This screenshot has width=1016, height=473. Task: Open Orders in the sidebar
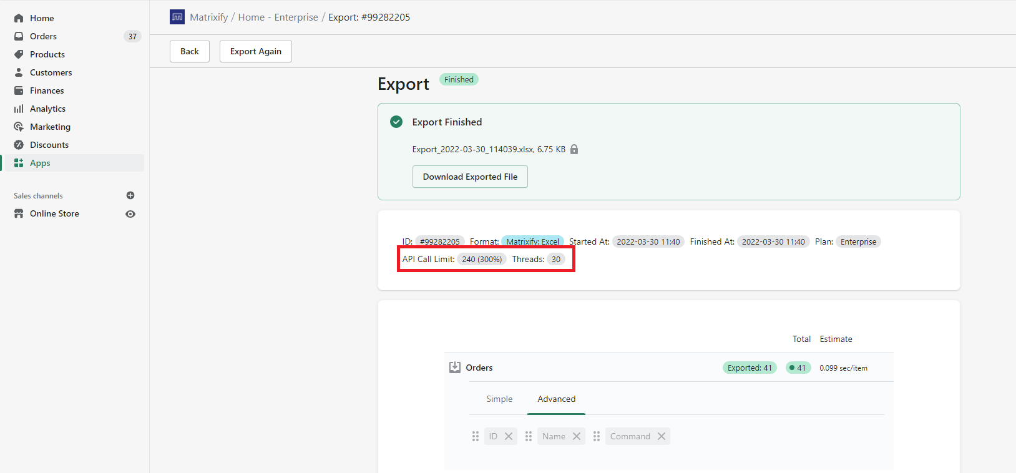pos(43,36)
